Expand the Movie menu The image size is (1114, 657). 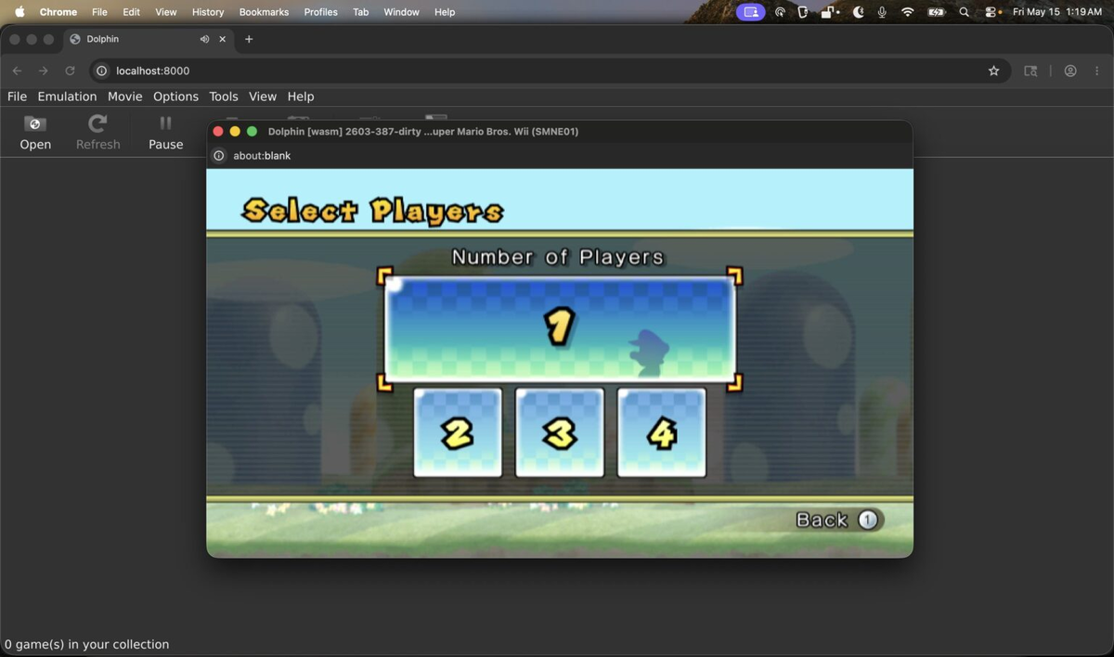pos(124,97)
